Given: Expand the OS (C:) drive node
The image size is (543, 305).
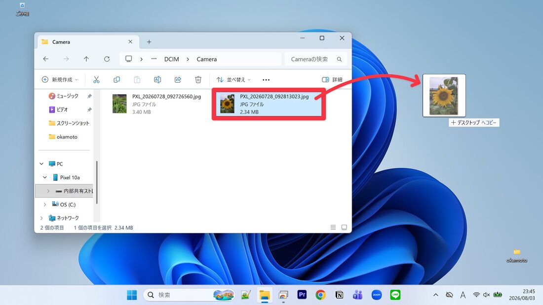Looking at the screenshot, I should (x=45, y=204).
